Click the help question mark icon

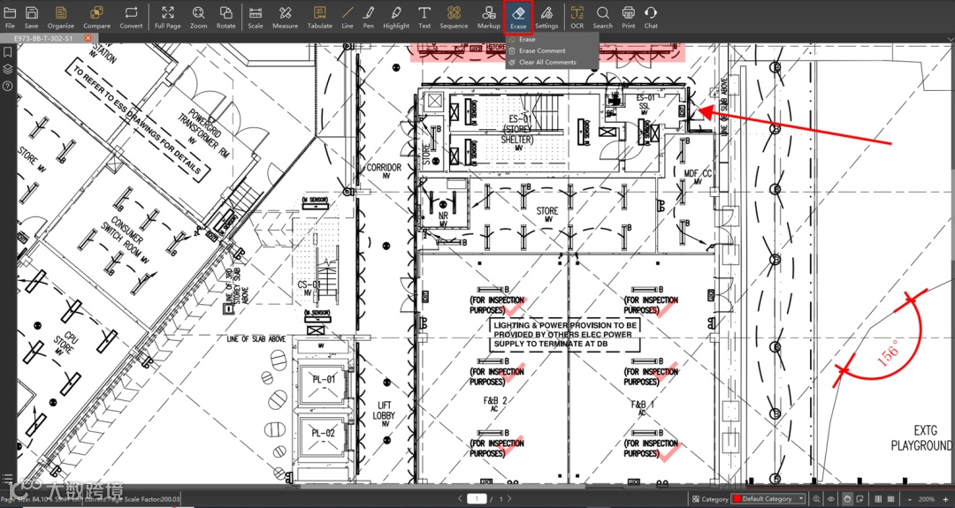tap(7, 87)
